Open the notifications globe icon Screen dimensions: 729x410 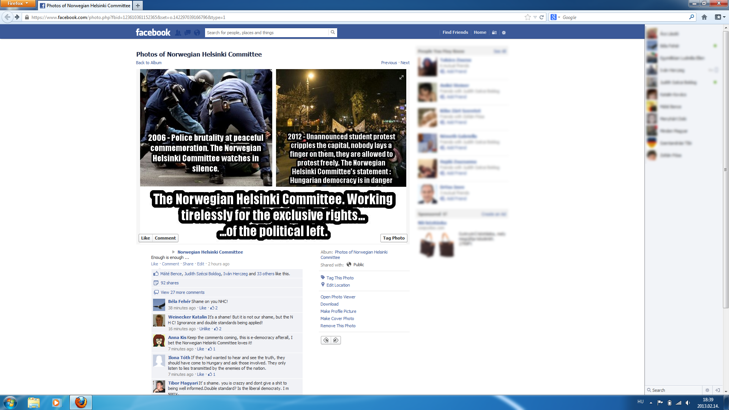click(197, 33)
